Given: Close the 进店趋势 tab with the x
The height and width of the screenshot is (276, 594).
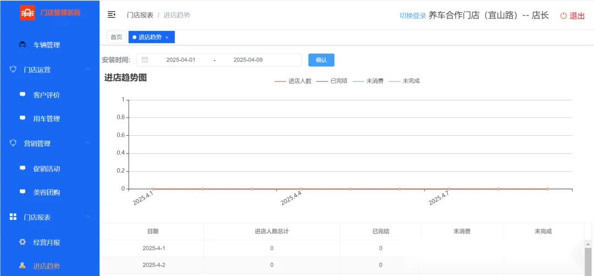Looking at the screenshot, I should pos(167,37).
